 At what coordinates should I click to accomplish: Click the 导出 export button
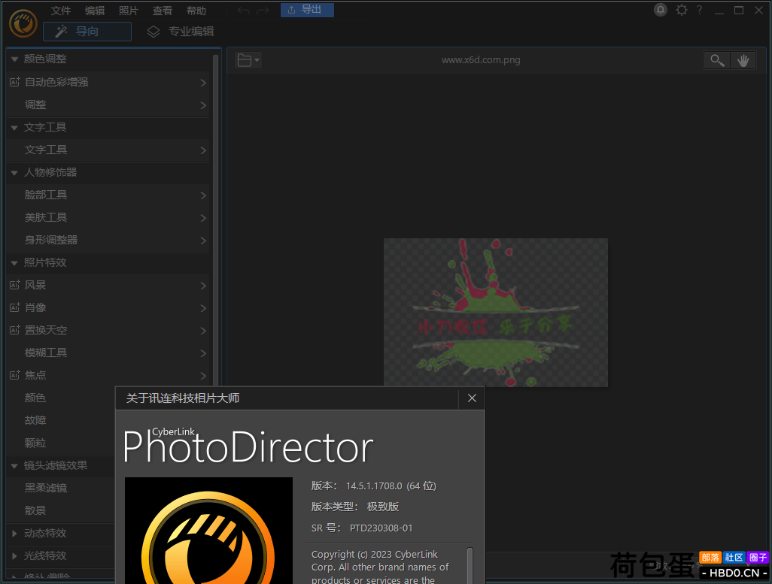pyautogui.click(x=307, y=10)
